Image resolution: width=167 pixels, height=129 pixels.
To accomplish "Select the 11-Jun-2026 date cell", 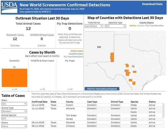I will [x=38, y=109].
